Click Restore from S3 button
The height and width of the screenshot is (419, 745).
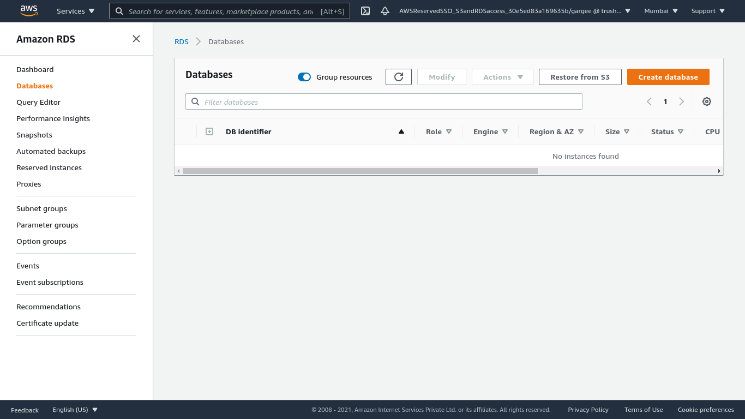(580, 77)
